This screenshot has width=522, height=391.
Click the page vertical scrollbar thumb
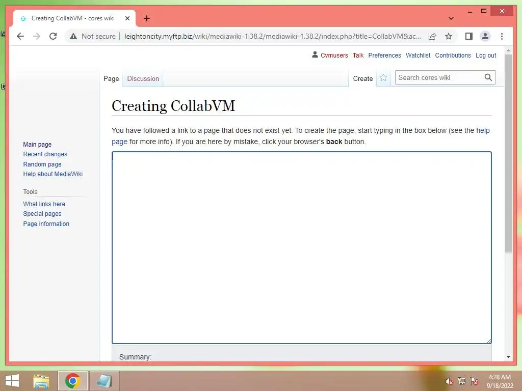tap(508, 153)
